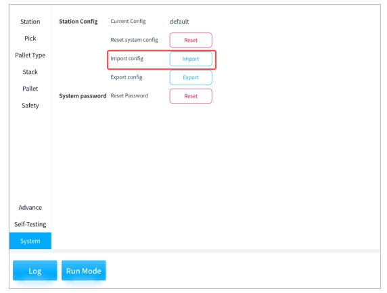Screen dimensions: 387x293
Task: Click Reset for system config
Action: coord(191,40)
